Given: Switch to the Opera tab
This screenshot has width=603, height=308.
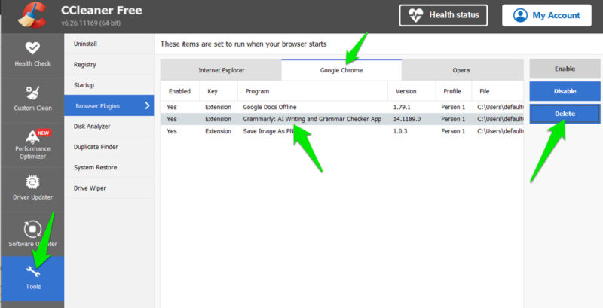Looking at the screenshot, I should (461, 70).
